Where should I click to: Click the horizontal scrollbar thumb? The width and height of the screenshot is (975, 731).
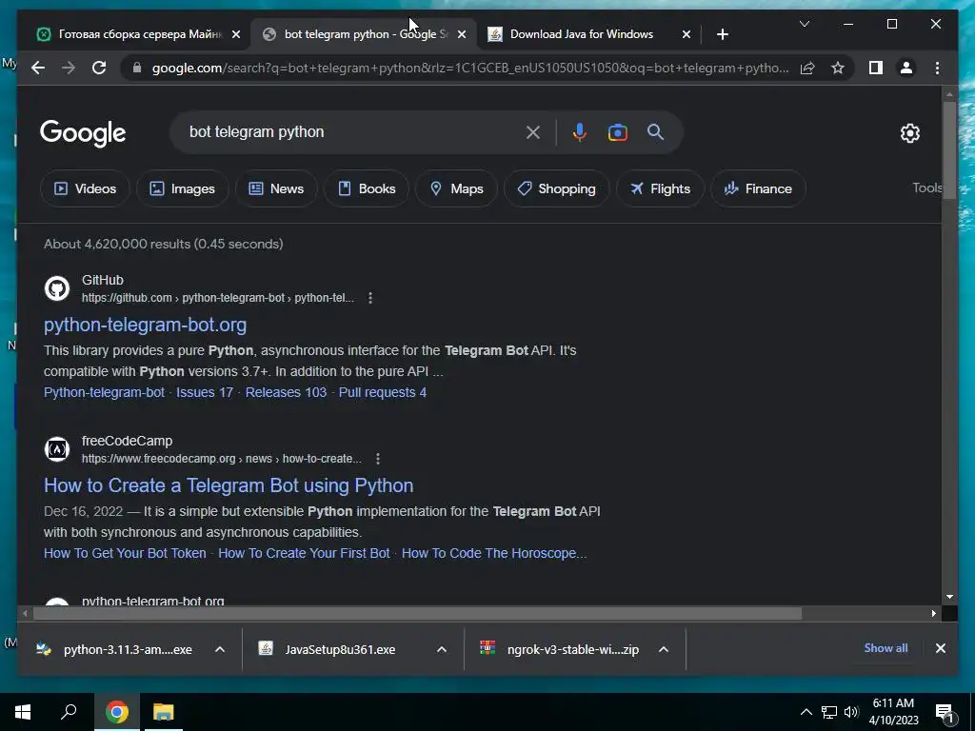[x=417, y=614]
